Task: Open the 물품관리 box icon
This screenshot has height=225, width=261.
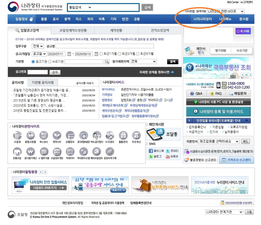Action: point(123,135)
